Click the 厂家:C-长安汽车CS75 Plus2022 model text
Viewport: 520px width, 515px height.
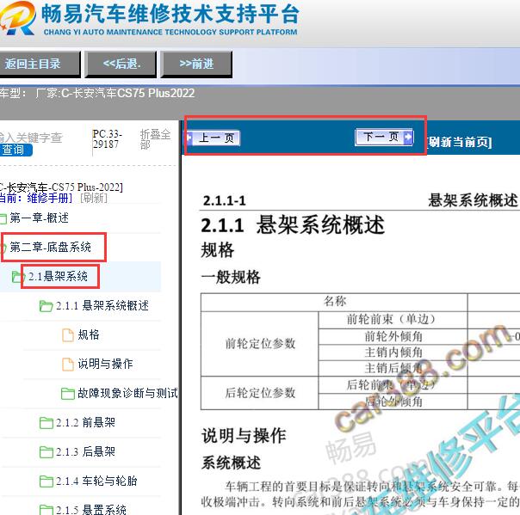[115, 93]
